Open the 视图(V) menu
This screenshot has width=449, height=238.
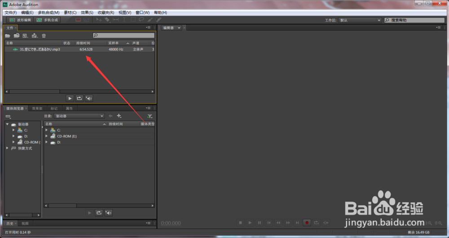tap(125, 13)
